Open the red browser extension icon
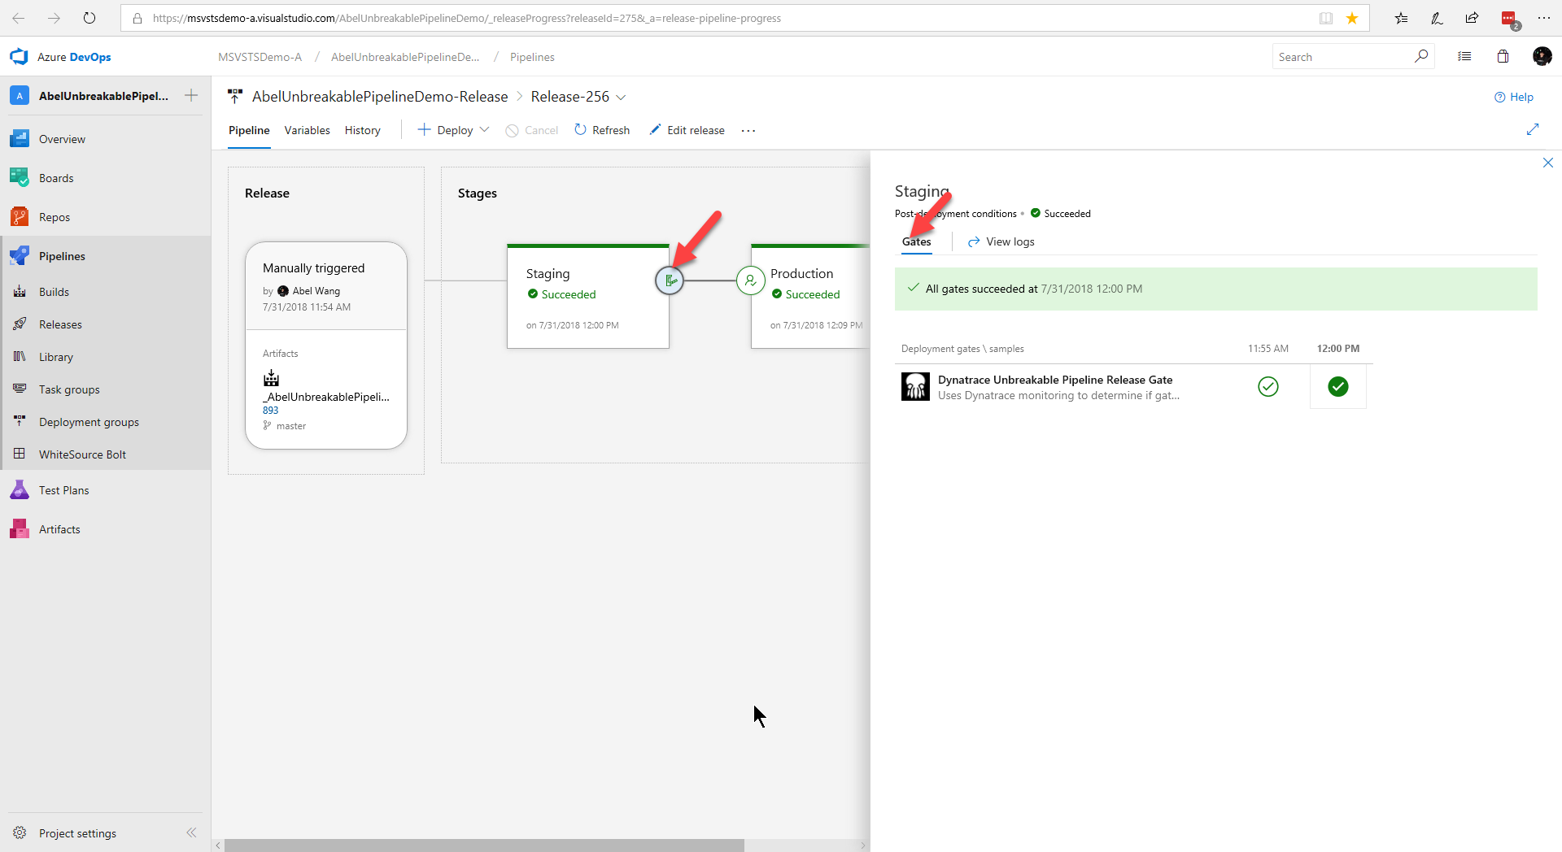 pyautogui.click(x=1510, y=20)
